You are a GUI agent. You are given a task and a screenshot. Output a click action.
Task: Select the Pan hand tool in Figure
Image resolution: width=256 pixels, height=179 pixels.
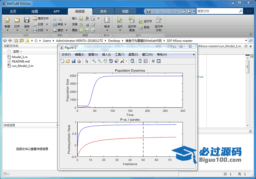(x=105, y=61)
